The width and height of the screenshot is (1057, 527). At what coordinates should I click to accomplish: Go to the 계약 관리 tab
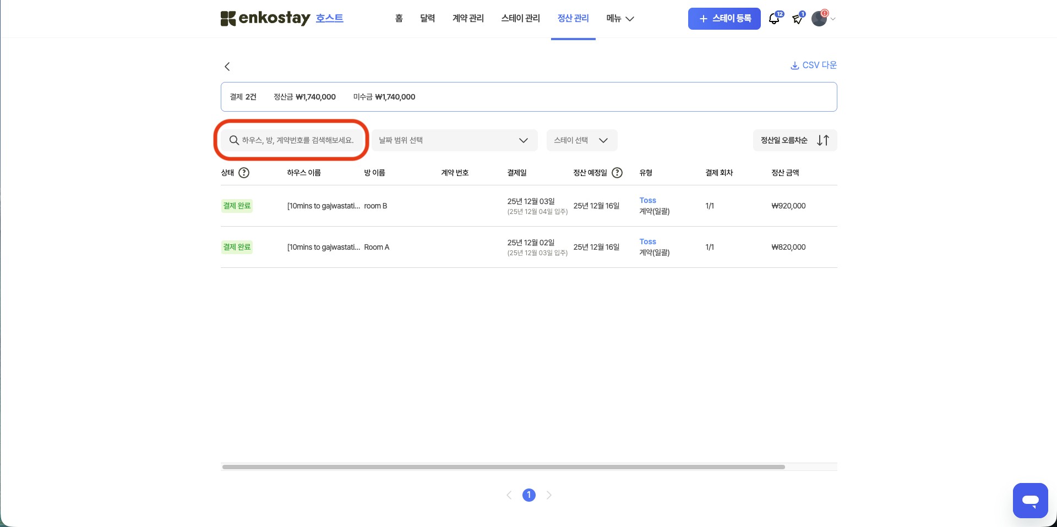tap(468, 19)
